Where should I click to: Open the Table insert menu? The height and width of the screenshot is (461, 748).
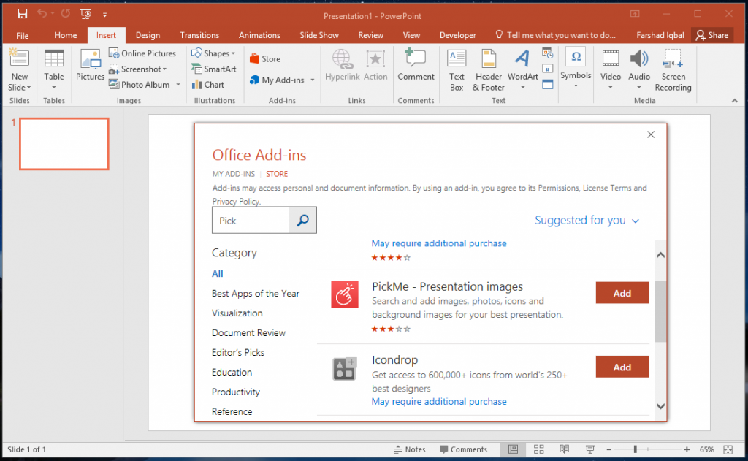click(x=54, y=70)
